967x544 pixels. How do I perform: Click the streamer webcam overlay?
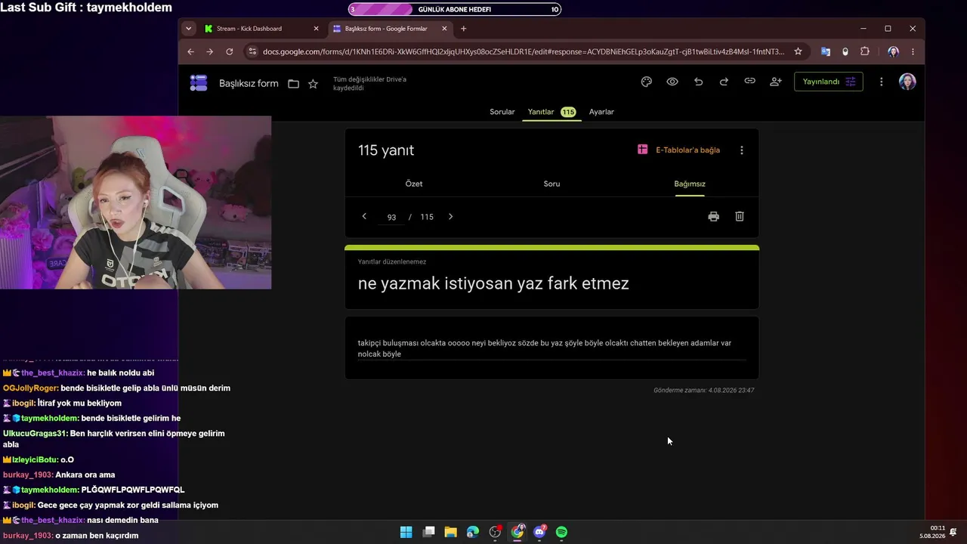coord(135,202)
